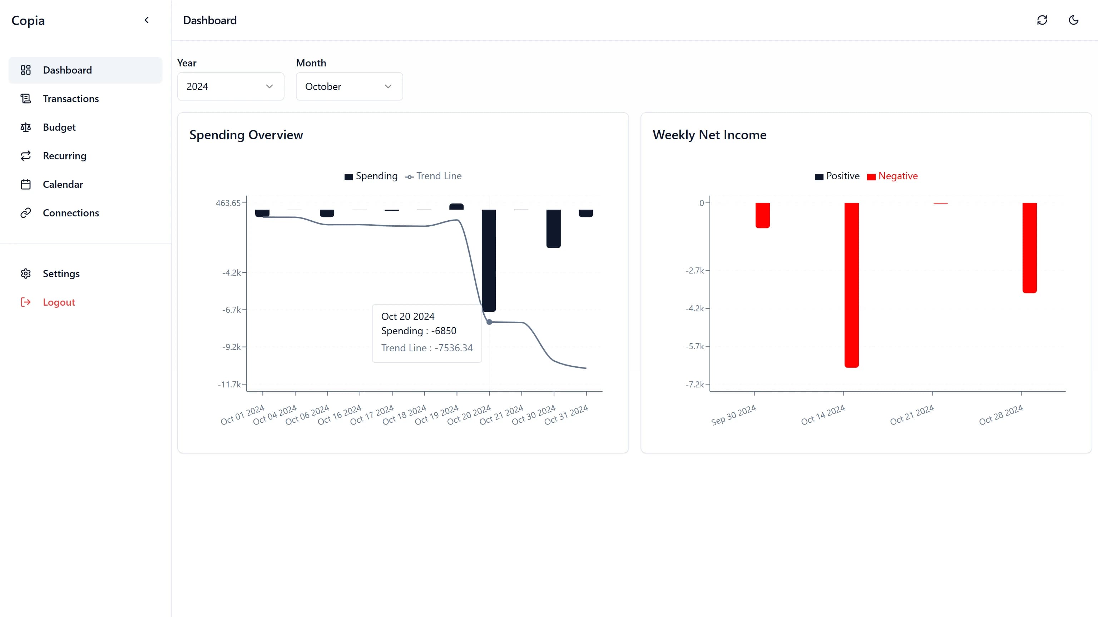Collapse the sidebar with the chevron
This screenshot has height=617, width=1098.
coord(146,20)
